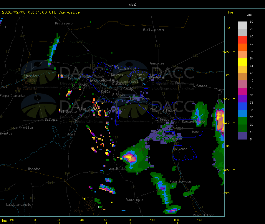Click the Pampa_Diamante map label
Screen dimensions: 265x224
click(12, 96)
